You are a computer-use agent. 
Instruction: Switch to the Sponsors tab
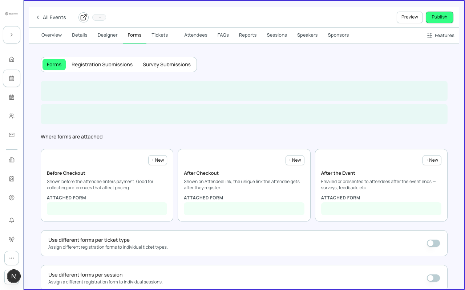coord(338,35)
